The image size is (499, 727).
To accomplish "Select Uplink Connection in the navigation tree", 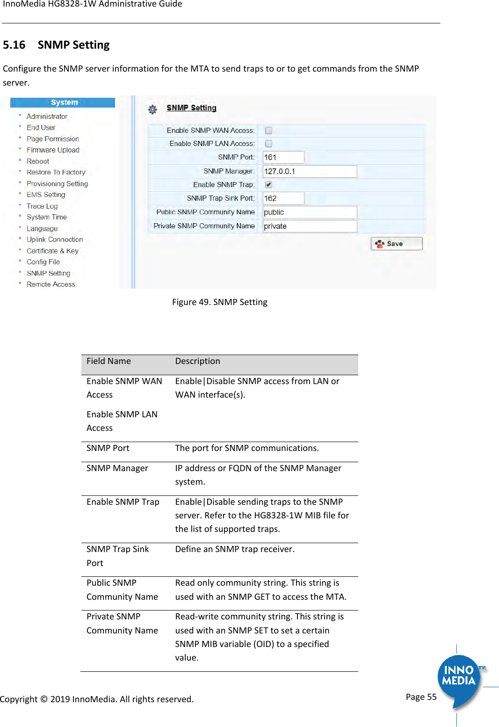I will [x=54, y=239].
